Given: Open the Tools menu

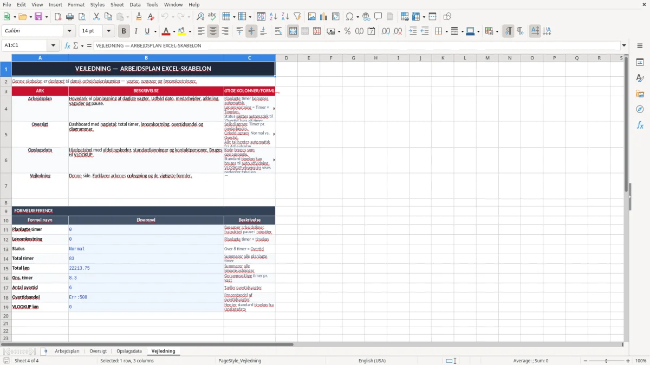Looking at the screenshot, I should point(152,4).
